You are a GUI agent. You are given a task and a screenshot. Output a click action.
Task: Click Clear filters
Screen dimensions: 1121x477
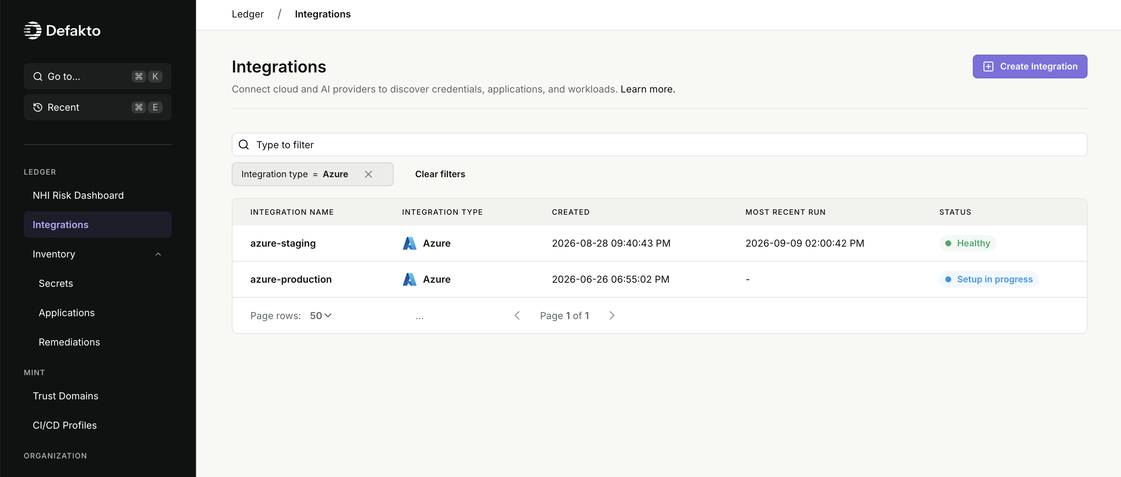(440, 174)
